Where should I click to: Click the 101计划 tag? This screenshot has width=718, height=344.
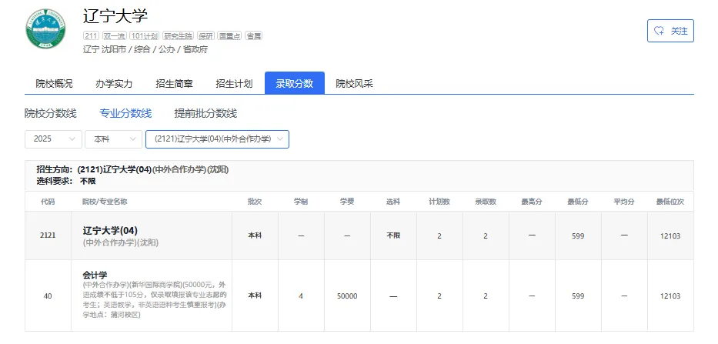tap(144, 35)
